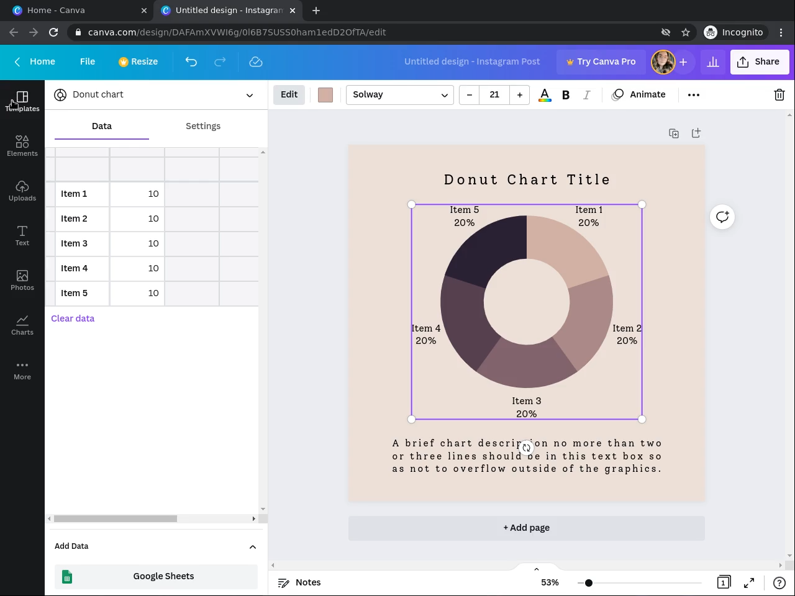Viewport: 795px width, 596px height.
Task: Click the Untitled design title field
Action: coord(472,61)
